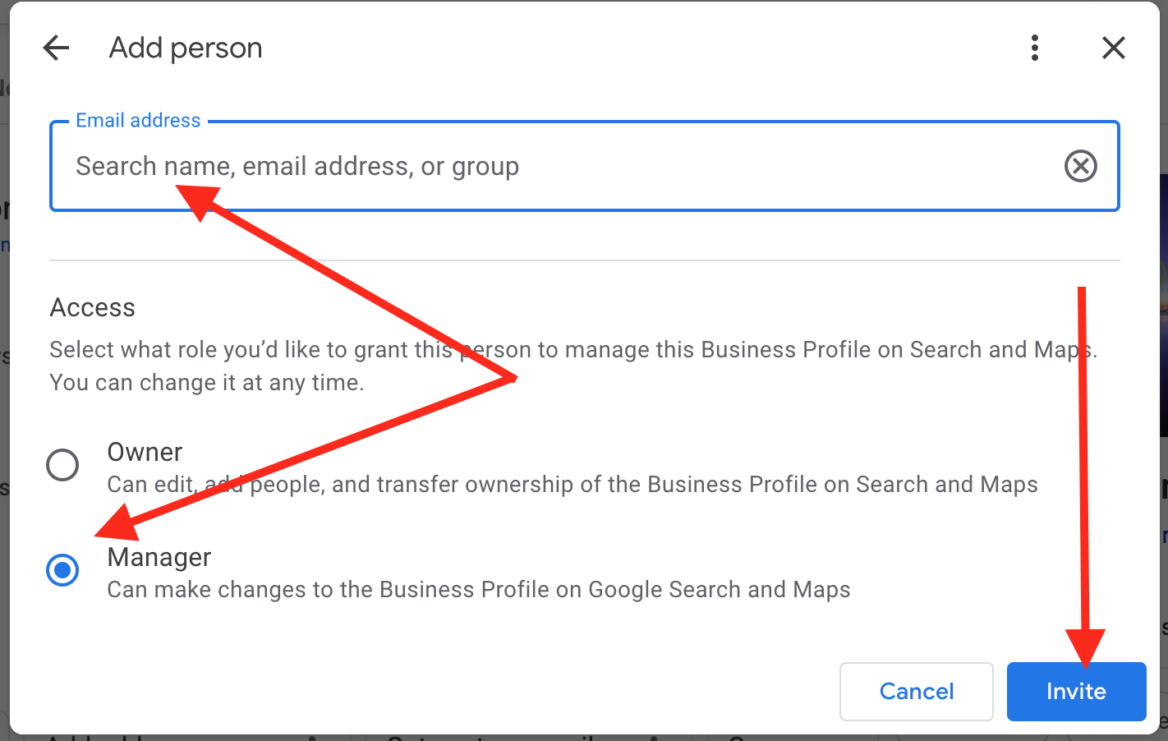This screenshot has height=741, width=1168.
Task: Select the Owner radio button
Action: pyautogui.click(x=62, y=465)
